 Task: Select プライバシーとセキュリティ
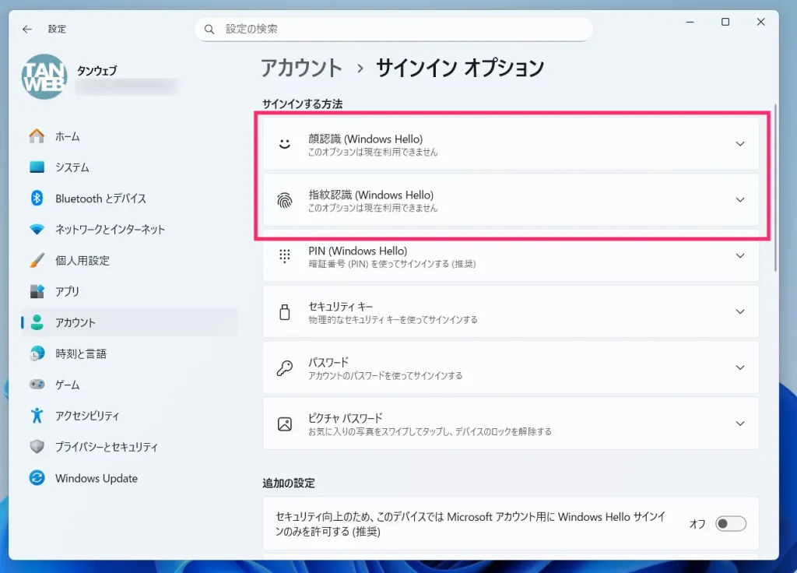point(130,446)
